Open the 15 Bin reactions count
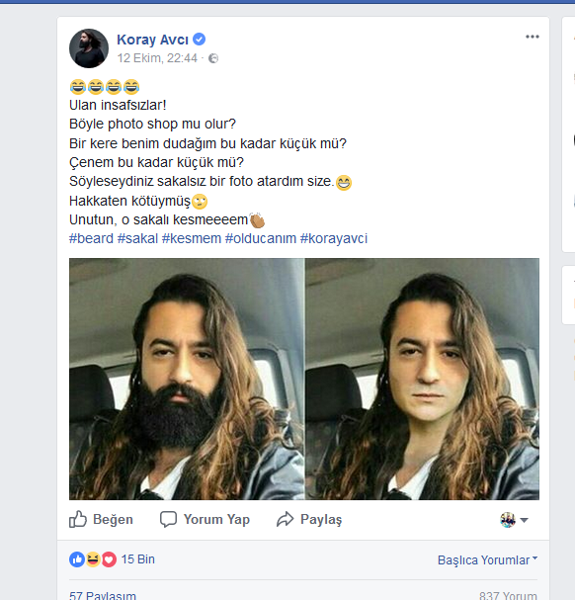Screen dimensions: 575x600 click(x=138, y=559)
